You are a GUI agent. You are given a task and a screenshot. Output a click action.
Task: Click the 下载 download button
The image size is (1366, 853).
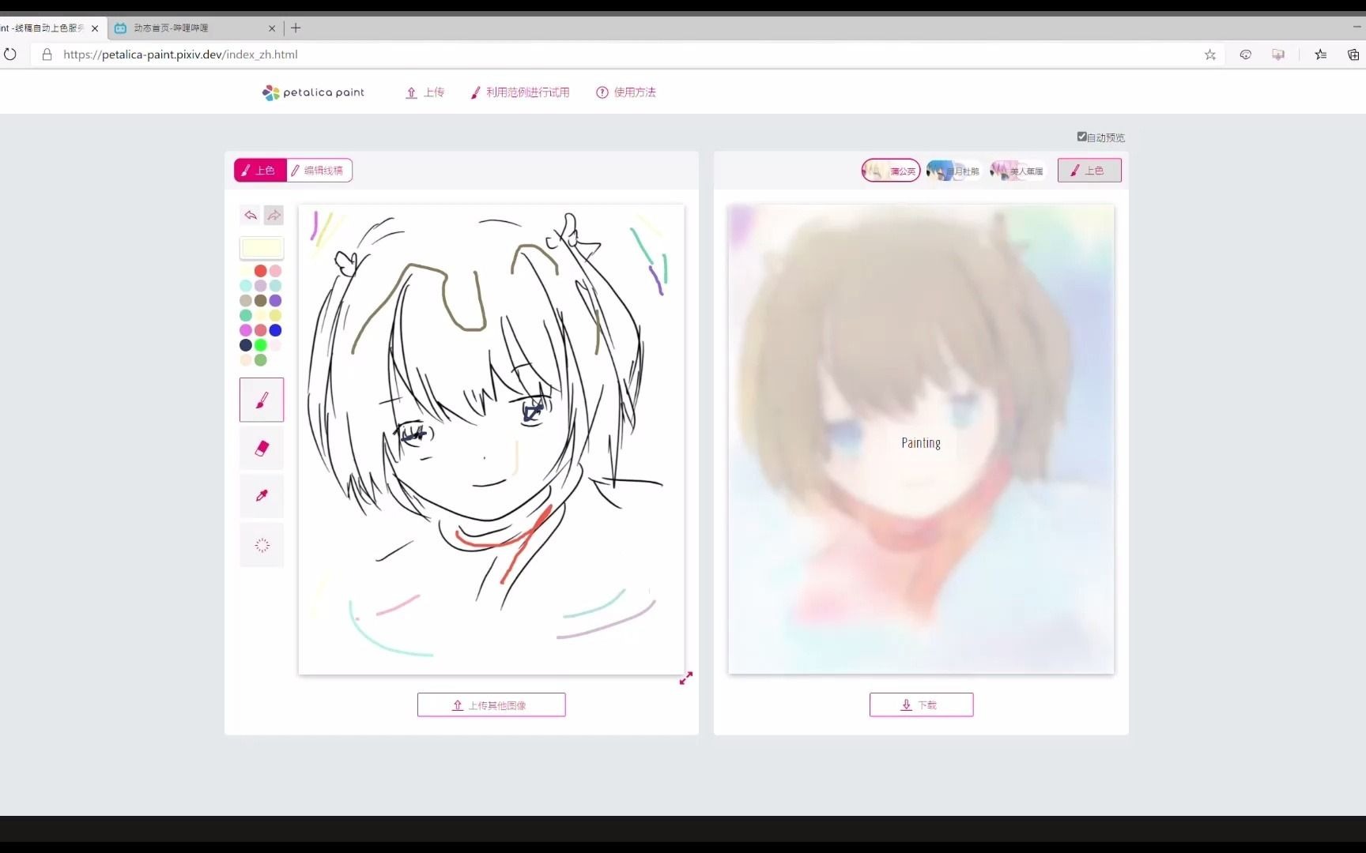(x=921, y=705)
